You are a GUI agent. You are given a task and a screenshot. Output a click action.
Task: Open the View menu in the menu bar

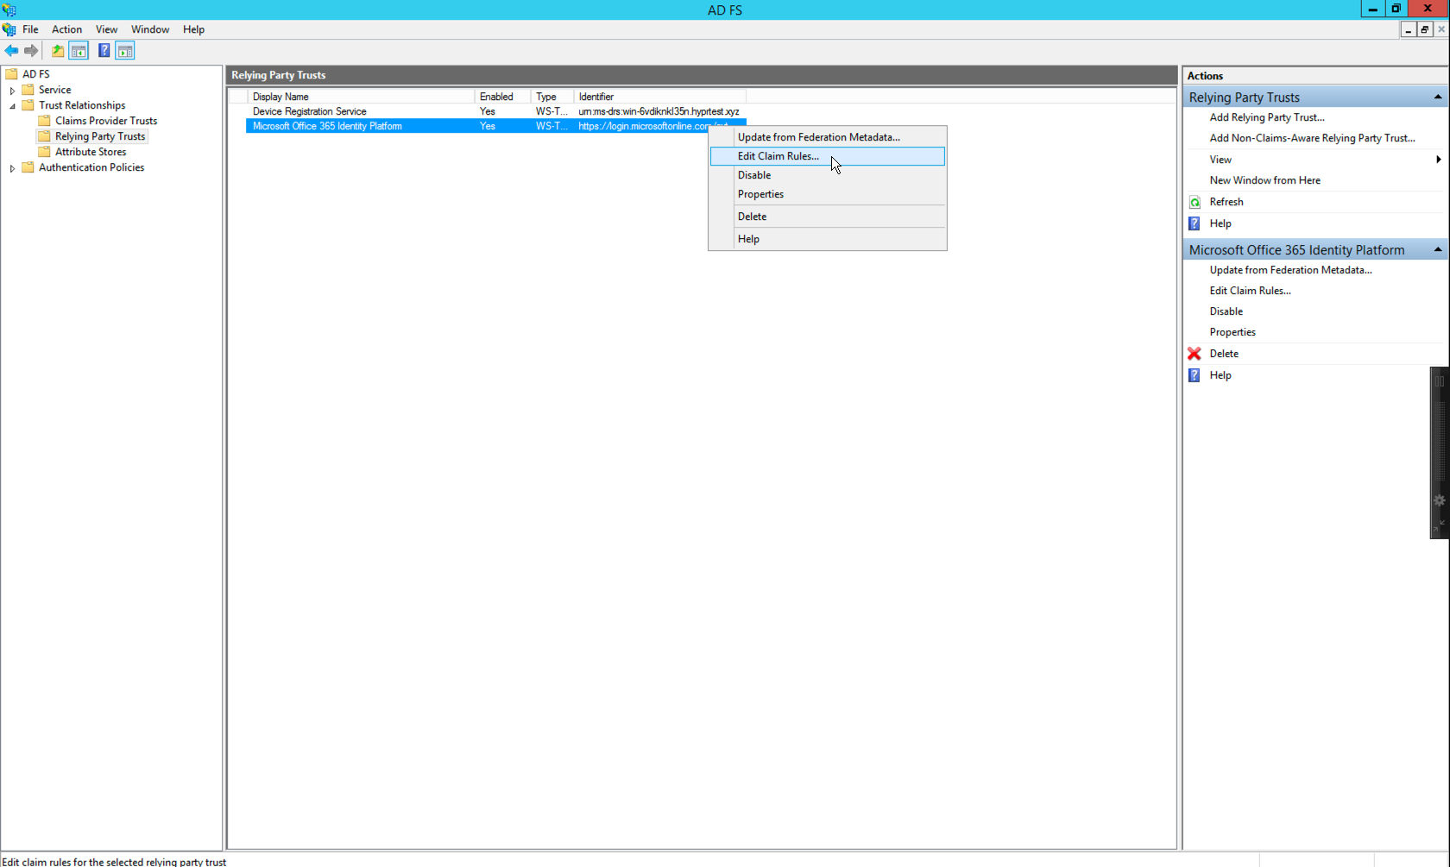106,29
